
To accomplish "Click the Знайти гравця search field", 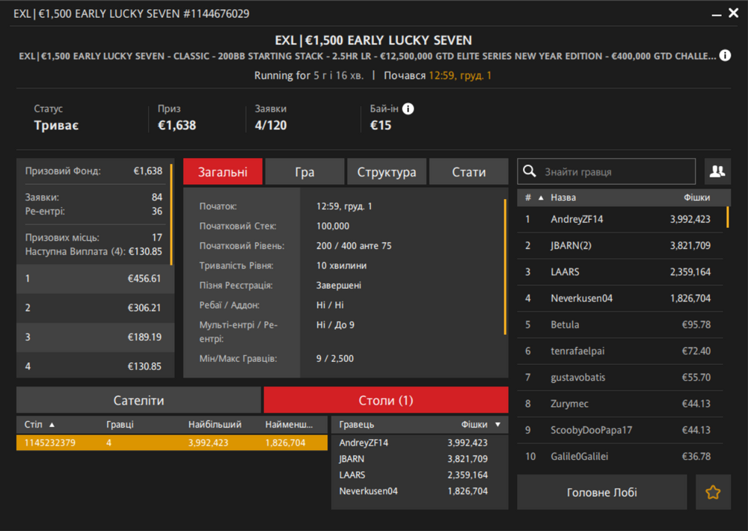I will [613, 171].
